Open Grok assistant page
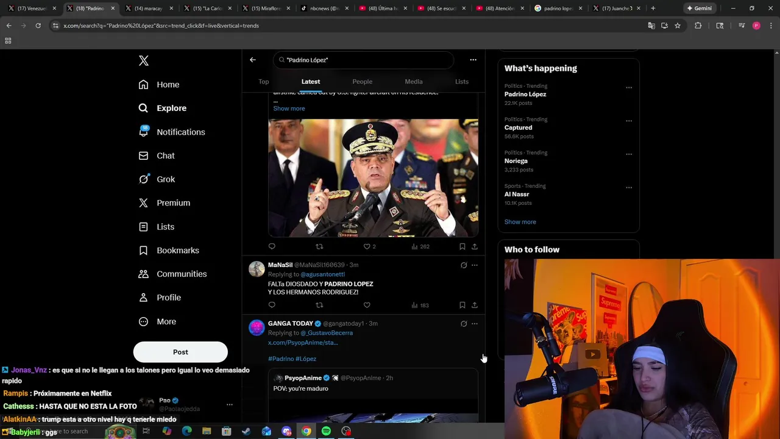Image resolution: width=780 pixels, height=439 pixels. coord(157,179)
